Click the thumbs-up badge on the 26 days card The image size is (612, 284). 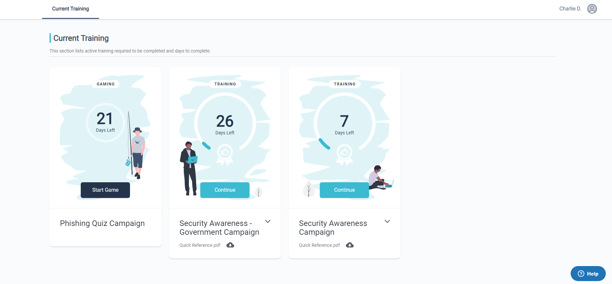pos(225,153)
